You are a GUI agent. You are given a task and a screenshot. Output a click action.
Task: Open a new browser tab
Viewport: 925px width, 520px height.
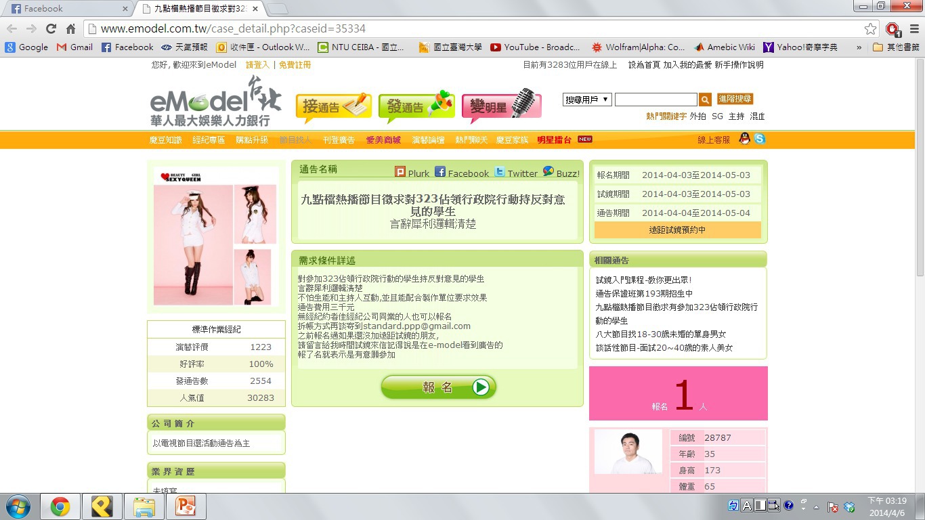click(x=278, y=9)
